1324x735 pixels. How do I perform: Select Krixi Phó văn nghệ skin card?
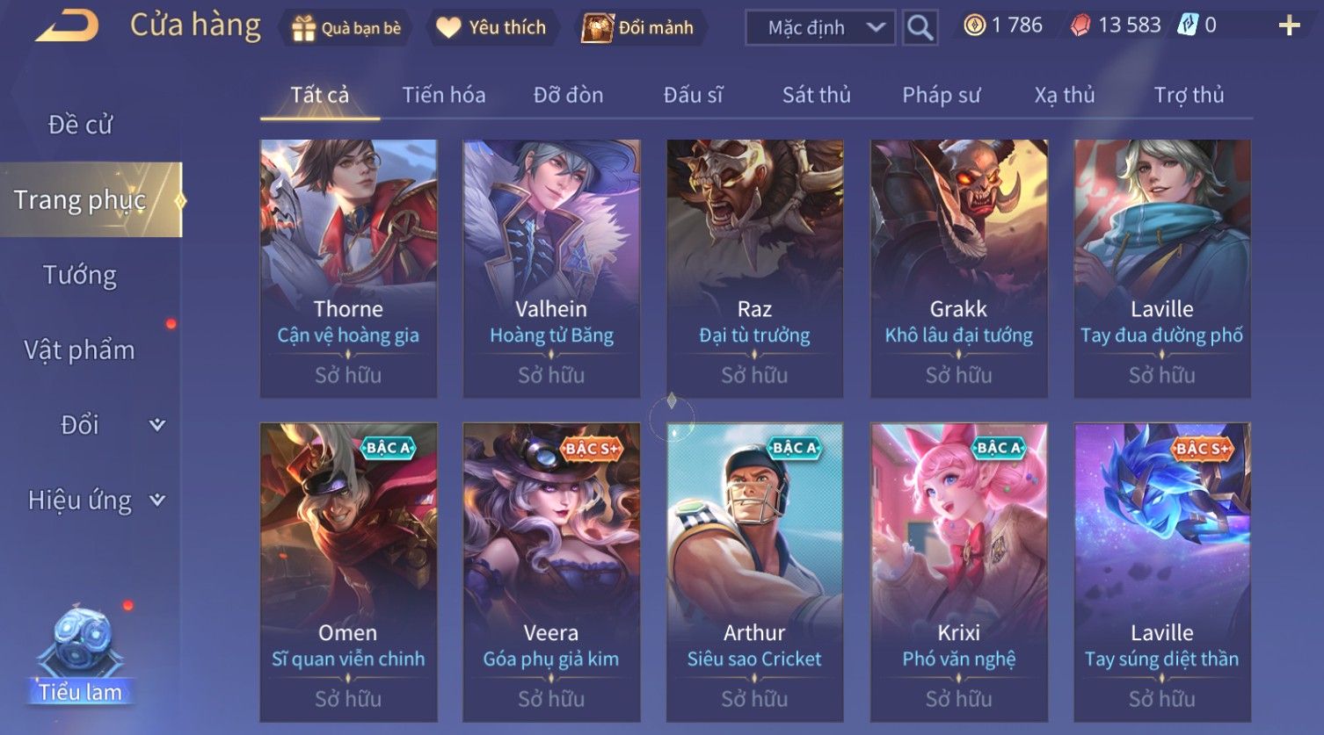click(958, 572)
